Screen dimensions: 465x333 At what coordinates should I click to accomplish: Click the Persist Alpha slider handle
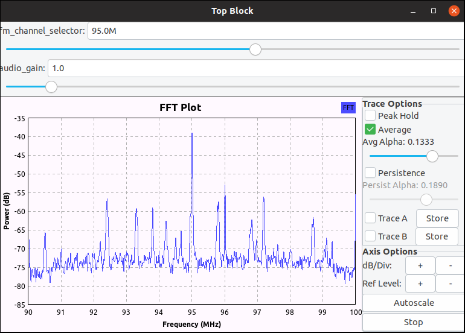point(426,200)
